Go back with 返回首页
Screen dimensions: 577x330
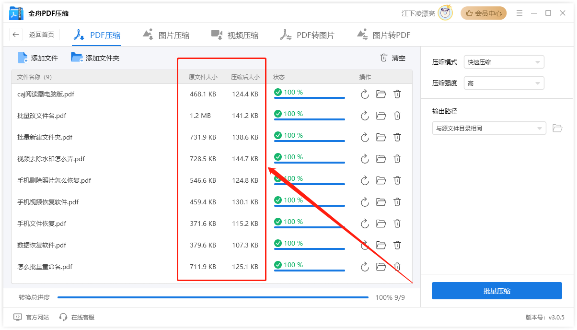(x=33, y=35)
